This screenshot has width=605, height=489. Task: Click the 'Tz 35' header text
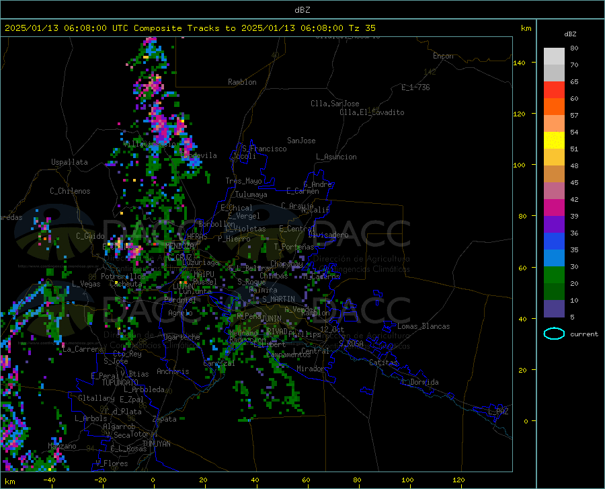[x=362, y=28]
